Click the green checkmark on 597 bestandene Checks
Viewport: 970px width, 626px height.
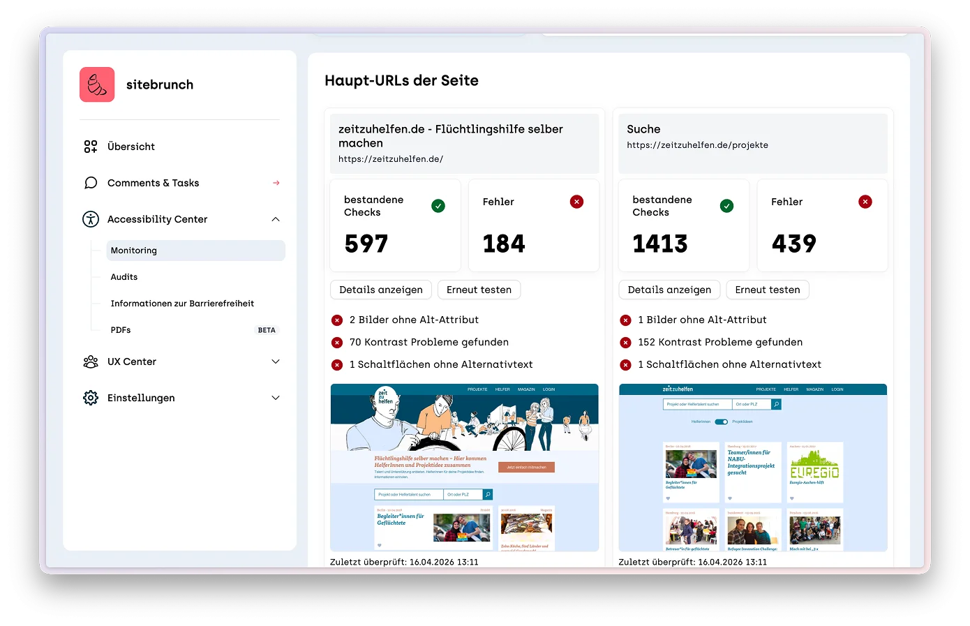point(438,205)
